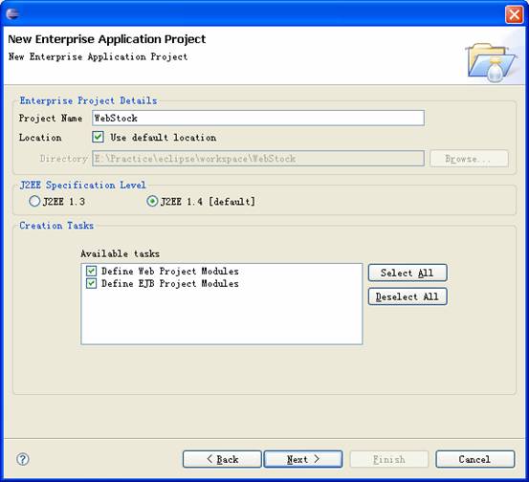Cancel the new project wizard
The height and width of the screenshot is (482, 529).
coord(475,459)
